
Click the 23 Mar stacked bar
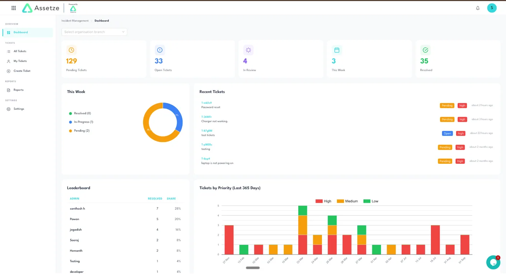303,230
